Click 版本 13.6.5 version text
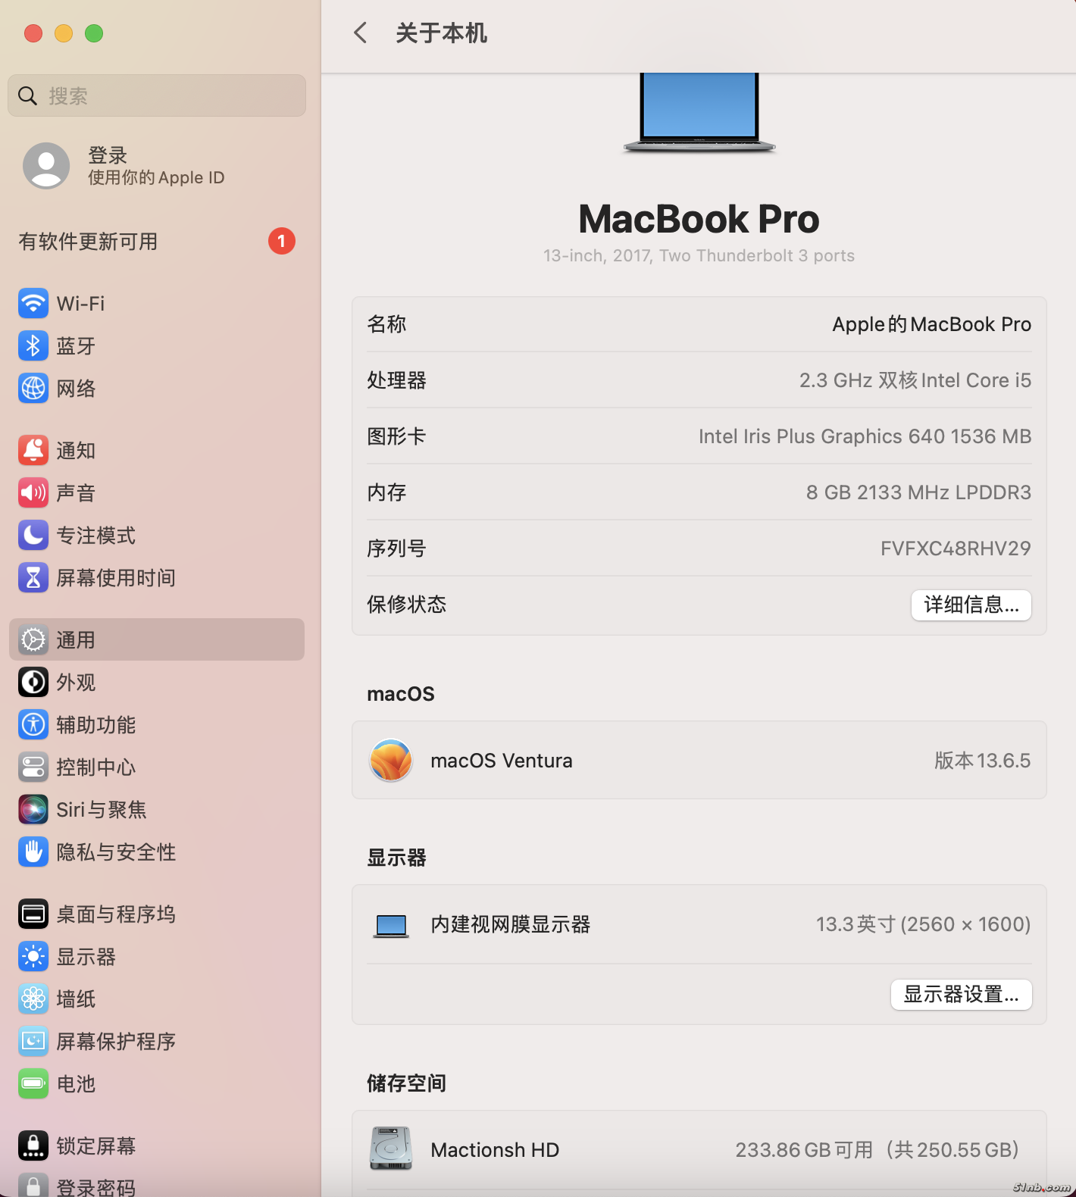 982,761
